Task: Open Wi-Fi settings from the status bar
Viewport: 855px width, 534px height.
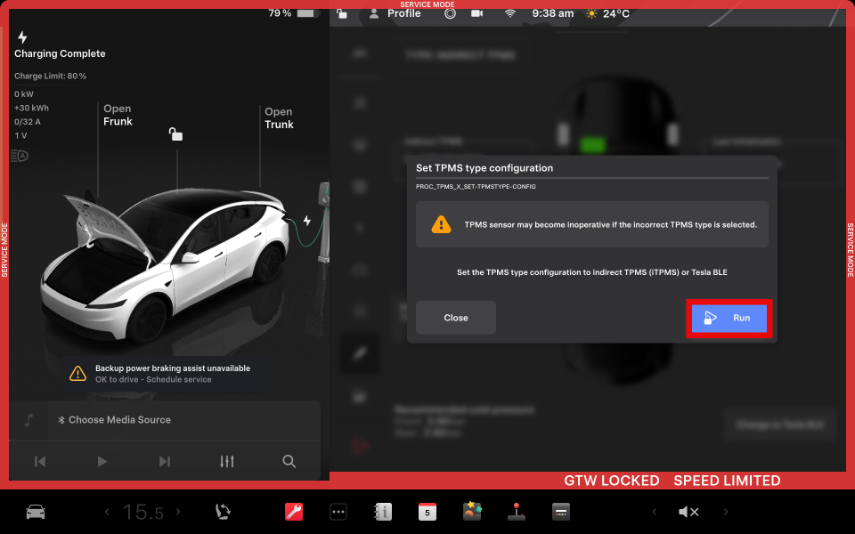Action: 509,13
